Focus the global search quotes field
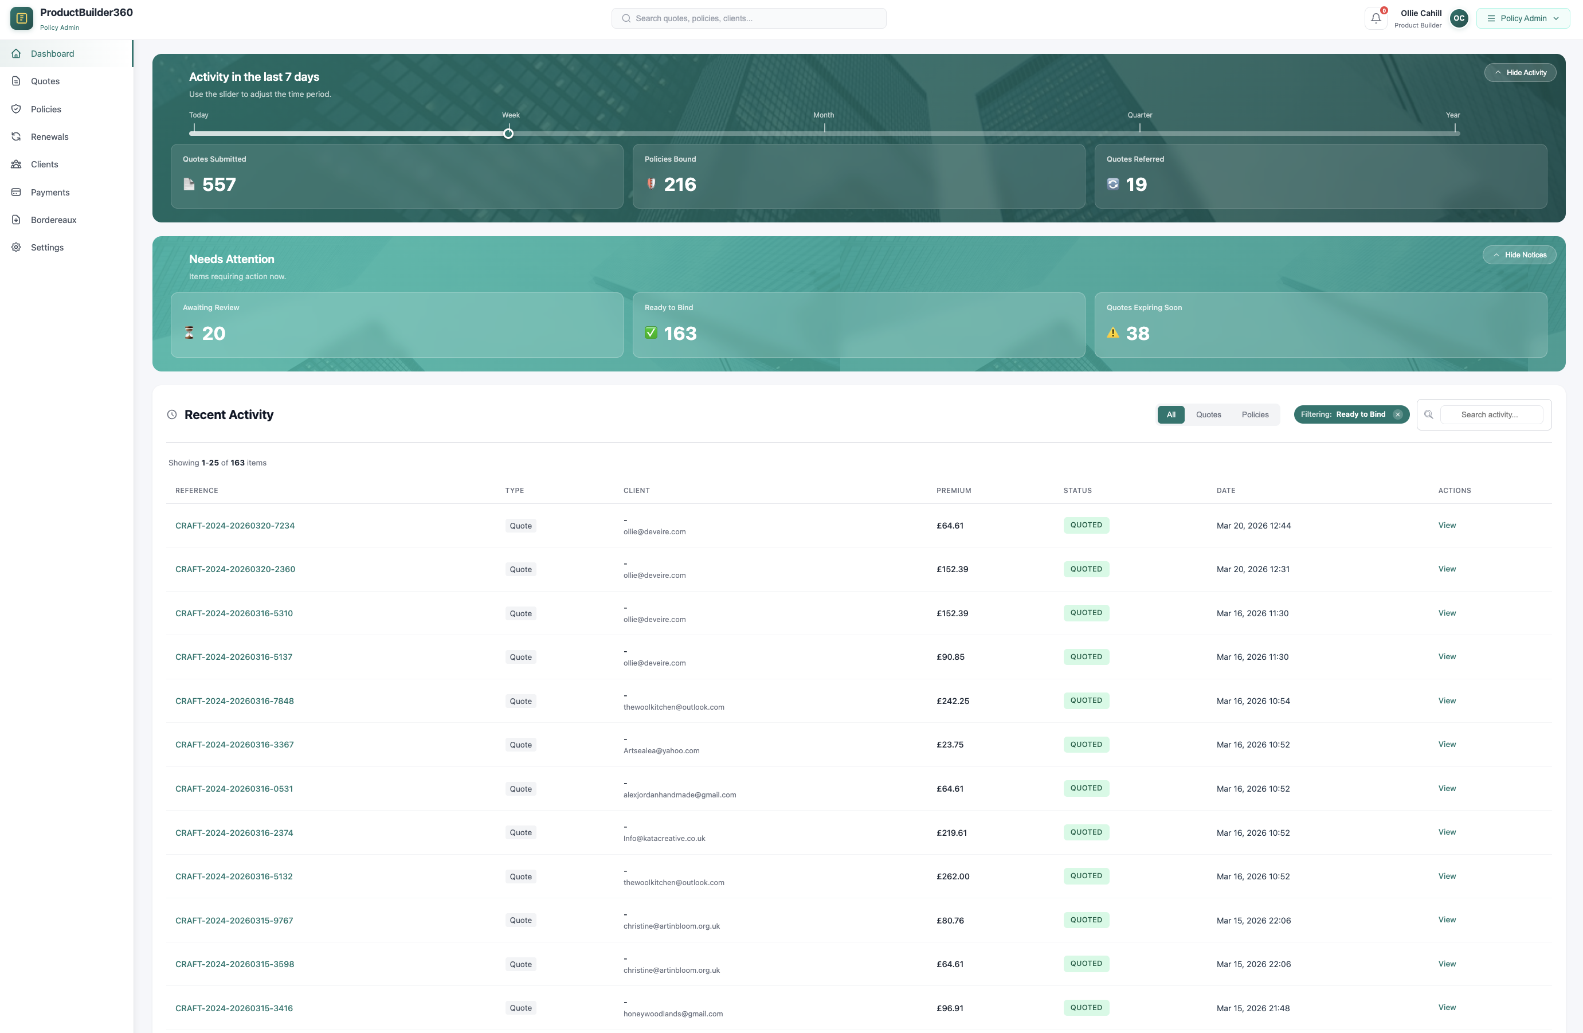The width and height of the screenshot is (1583, 1033). [749, 18]
